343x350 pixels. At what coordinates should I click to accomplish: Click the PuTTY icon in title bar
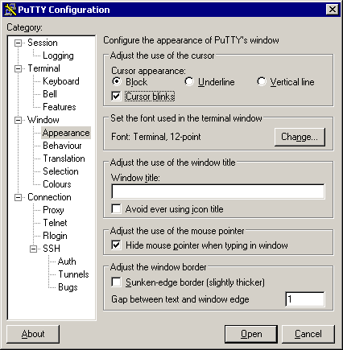point(10,10)
